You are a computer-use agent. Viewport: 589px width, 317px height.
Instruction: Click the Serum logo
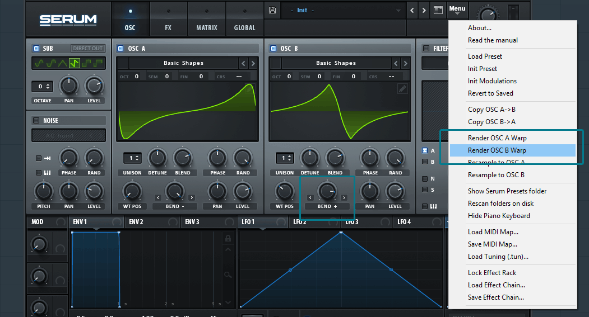pyautogui.click(x=68, y=20)
